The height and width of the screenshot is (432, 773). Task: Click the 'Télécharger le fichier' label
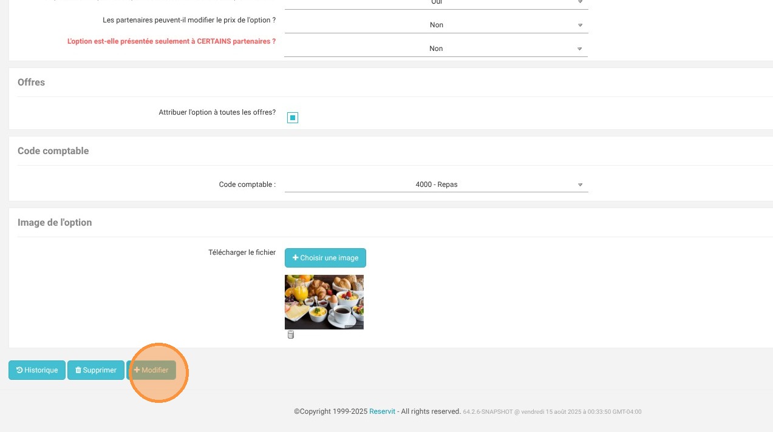(x=242, y=252)
